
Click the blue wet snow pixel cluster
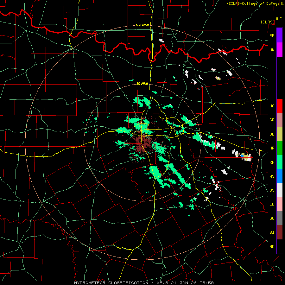pos(242,156)
